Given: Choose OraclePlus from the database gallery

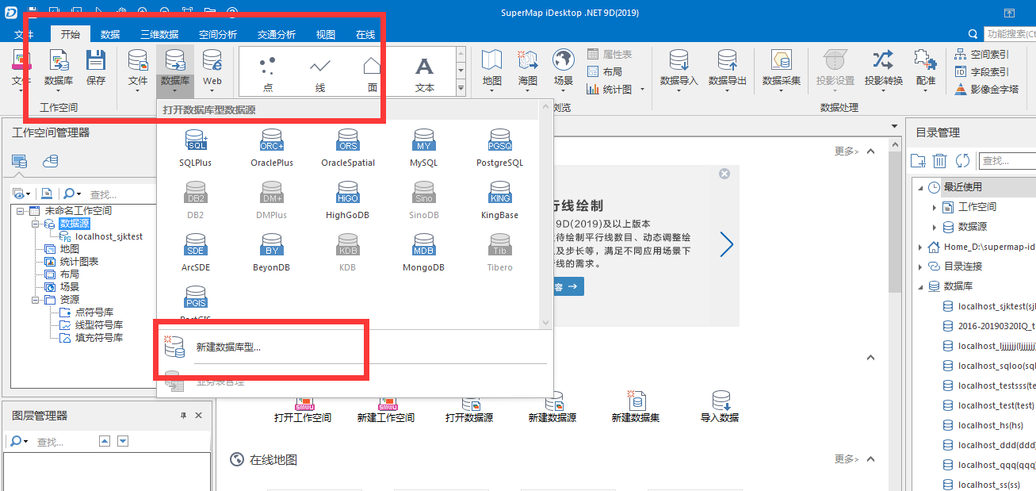Looking at the screenshot, I should pyautogui.click(x=272, y=148).
